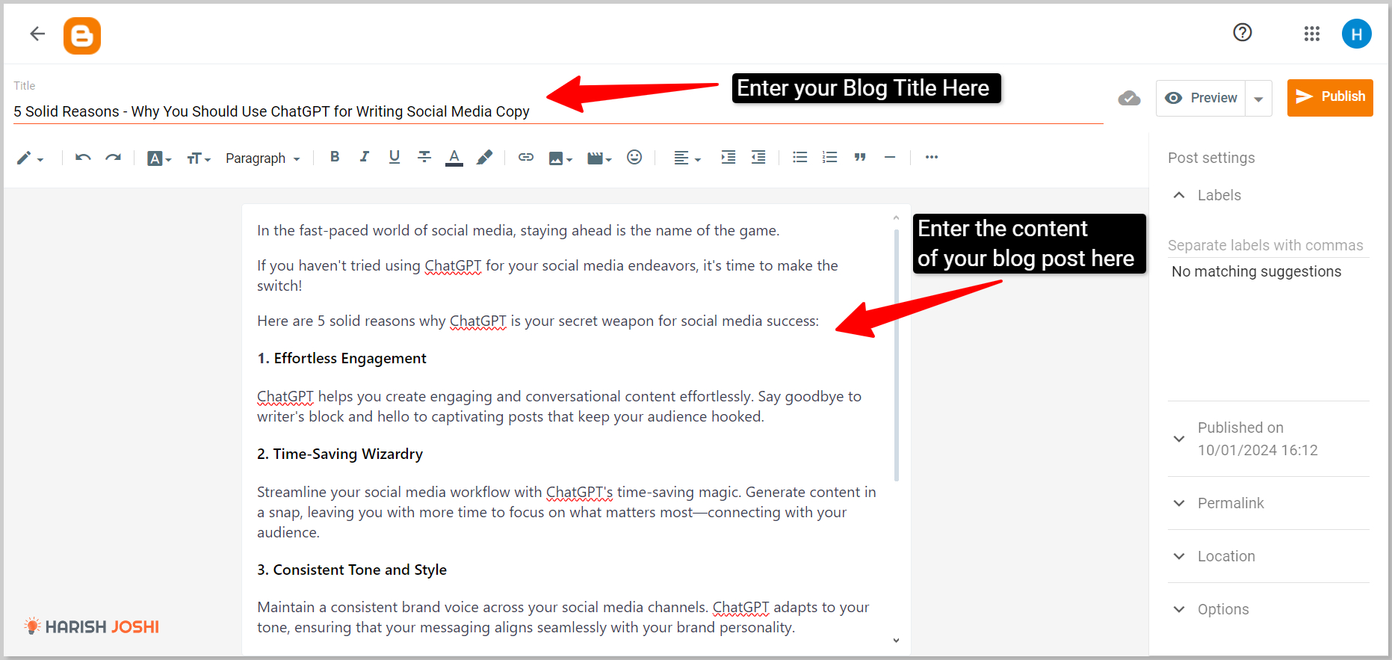
Task: Open compose view pencil dropdown
Action: pos(30,158)
